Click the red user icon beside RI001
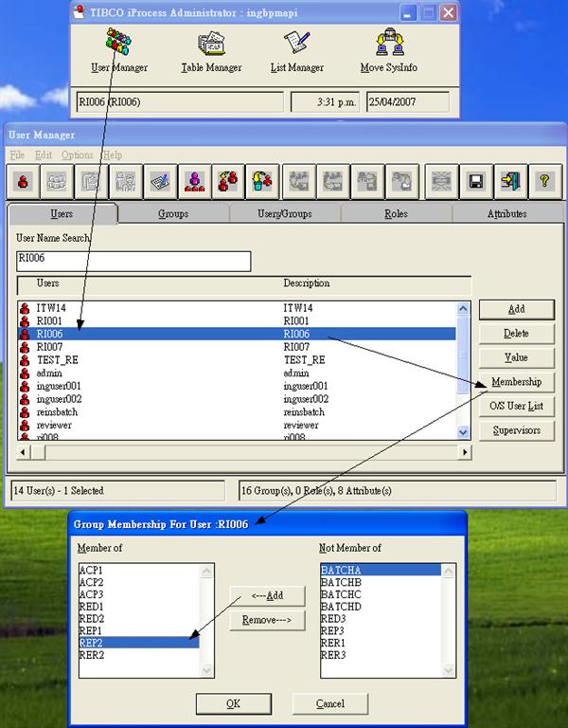 coord(25,320)
